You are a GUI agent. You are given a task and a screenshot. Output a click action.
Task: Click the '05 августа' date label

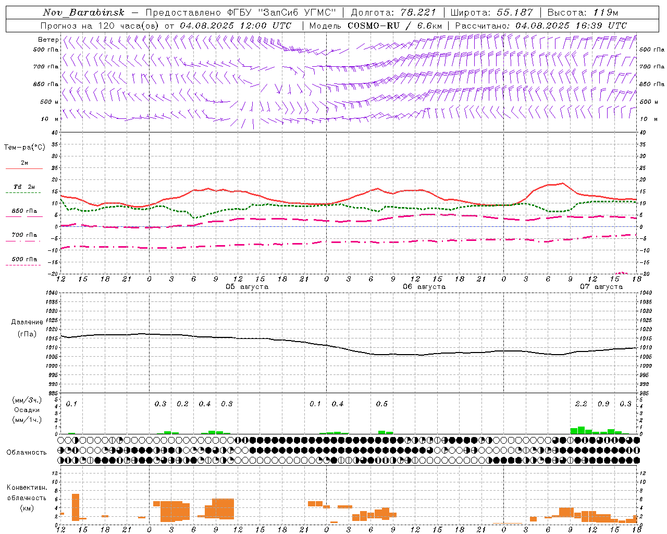[x=247, y=287]
